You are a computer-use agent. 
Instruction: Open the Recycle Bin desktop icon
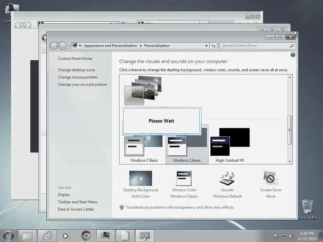pos(308,209)
